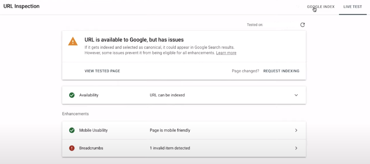Click 'Page is mobile friendly' text
370x164 pixels.
click(170, 130)
